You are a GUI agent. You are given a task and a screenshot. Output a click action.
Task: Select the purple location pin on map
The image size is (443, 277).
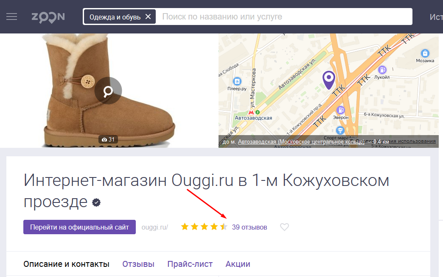click(x=329, y=80)
